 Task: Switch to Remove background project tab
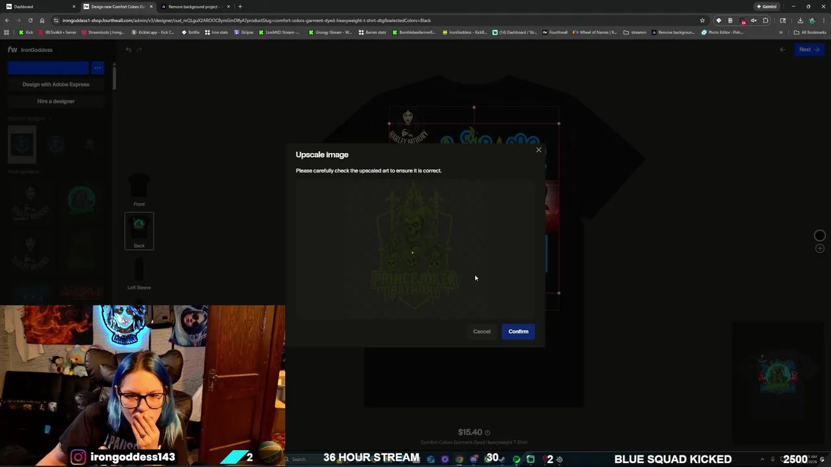[x=195, y=6]
